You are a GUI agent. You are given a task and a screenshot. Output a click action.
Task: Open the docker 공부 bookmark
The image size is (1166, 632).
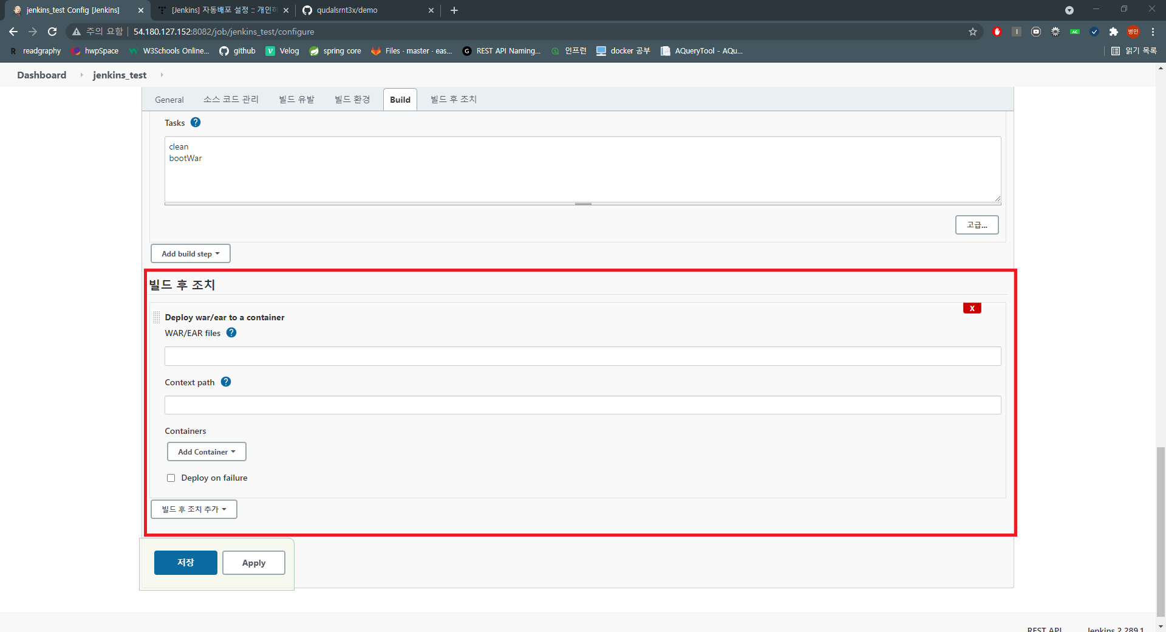[622, 51]
